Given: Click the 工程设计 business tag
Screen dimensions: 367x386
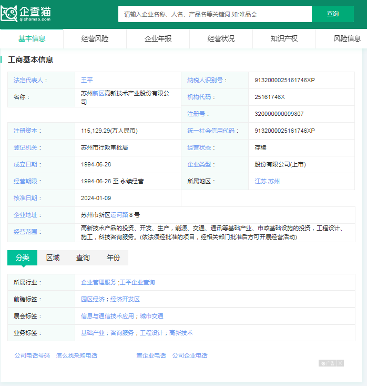Looking at the screenshot, I should click(151, 333).
